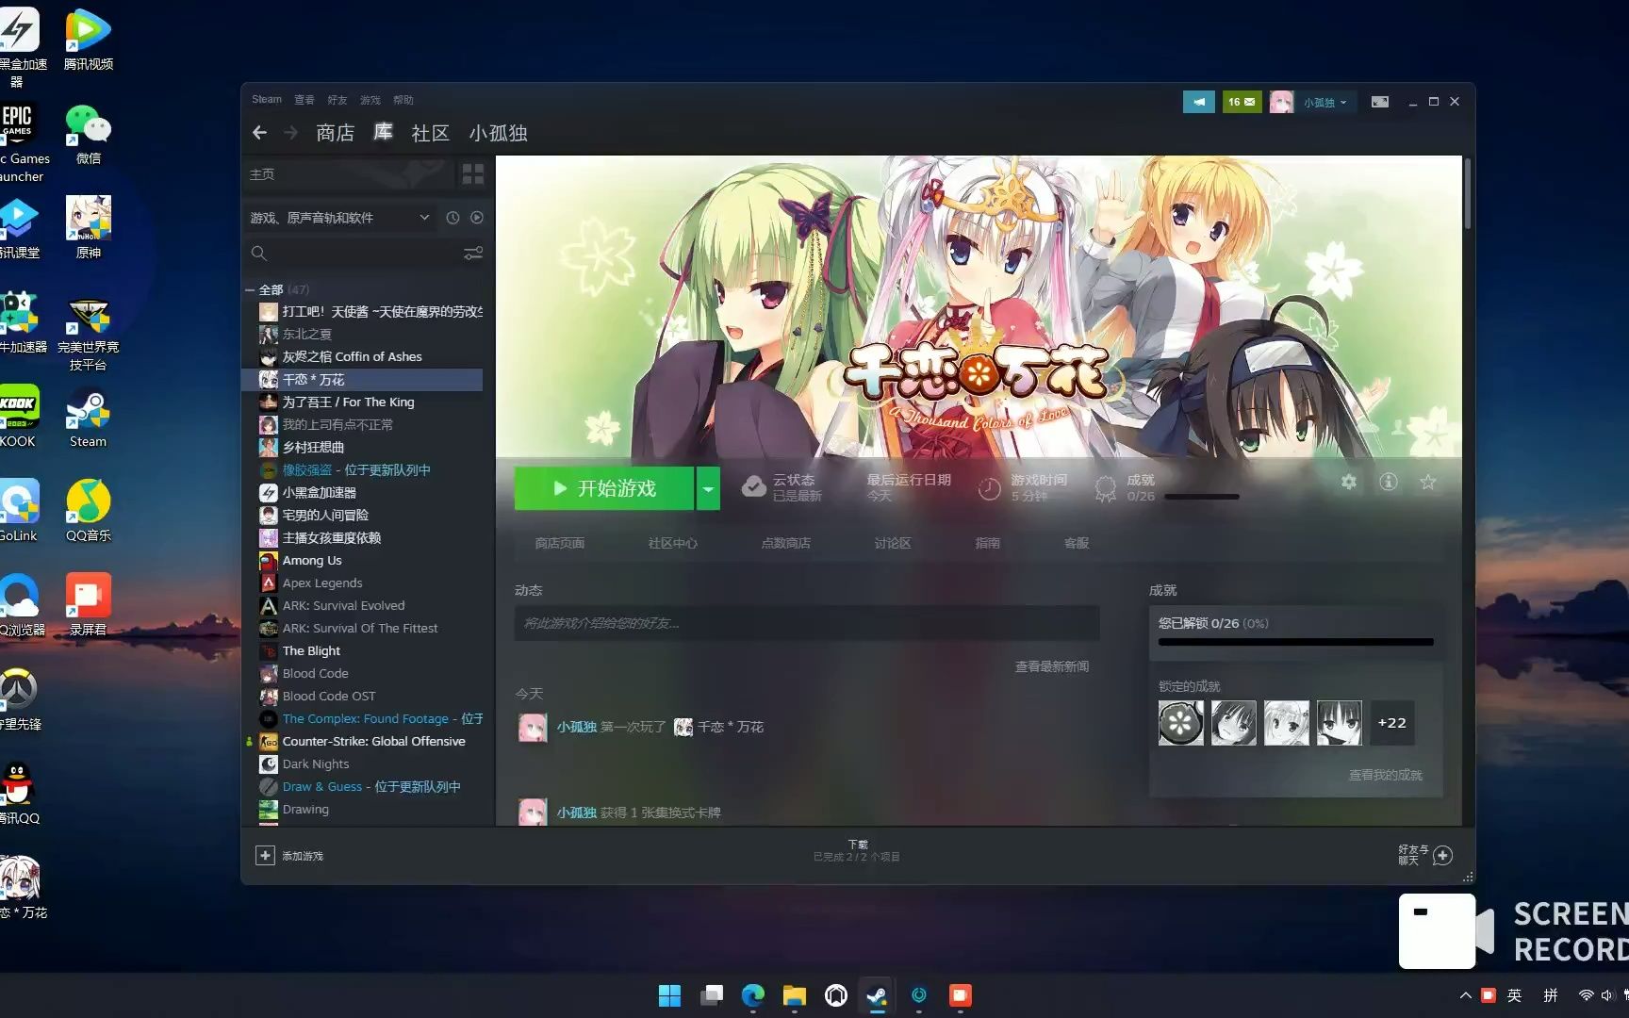Screen dimensions: 1629x1018
Task: Open the Steam menu
Action: (266, 99)
